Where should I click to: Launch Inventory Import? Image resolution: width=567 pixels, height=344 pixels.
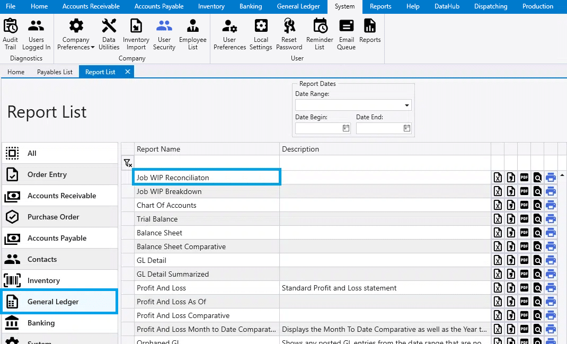point(136,34)
